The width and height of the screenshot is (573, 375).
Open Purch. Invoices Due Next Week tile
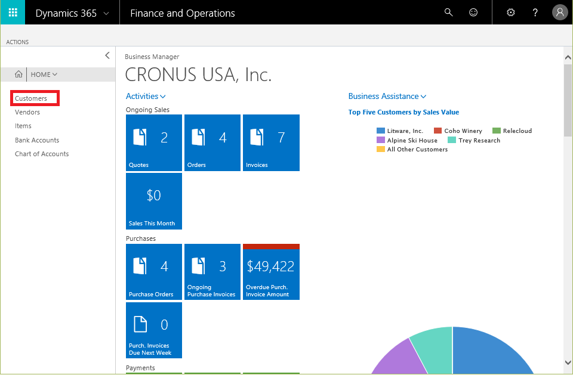tap(154, 330)
